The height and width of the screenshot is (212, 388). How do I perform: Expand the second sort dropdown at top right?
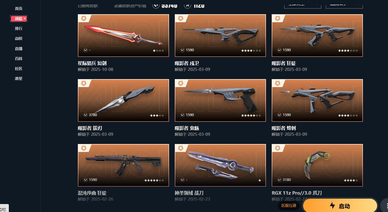pos(344,5)
